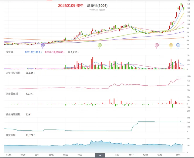Click the 09/22 date on time axis
This screenshot has height=158, width=194.
pyautogui.click(x=80, y=155)
